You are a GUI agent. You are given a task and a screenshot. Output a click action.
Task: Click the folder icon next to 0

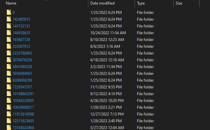[x=9, y=13]
